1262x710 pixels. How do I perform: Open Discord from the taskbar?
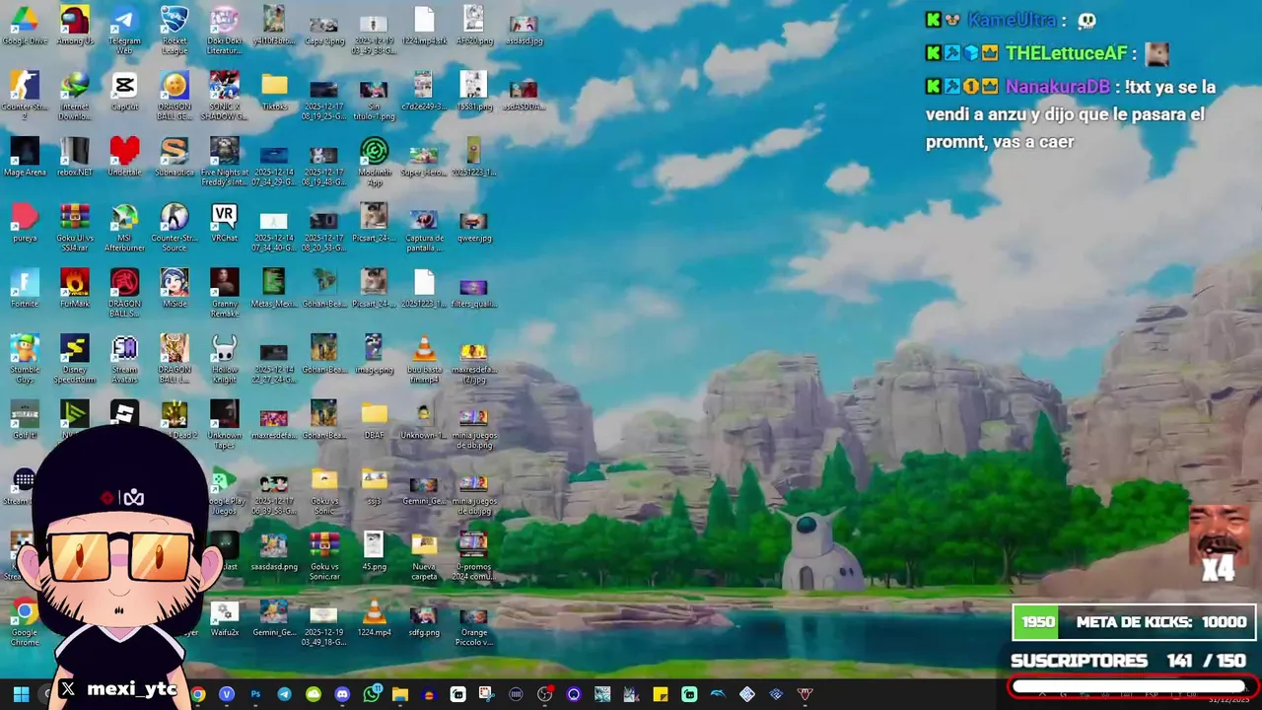(x=342, y=694)
